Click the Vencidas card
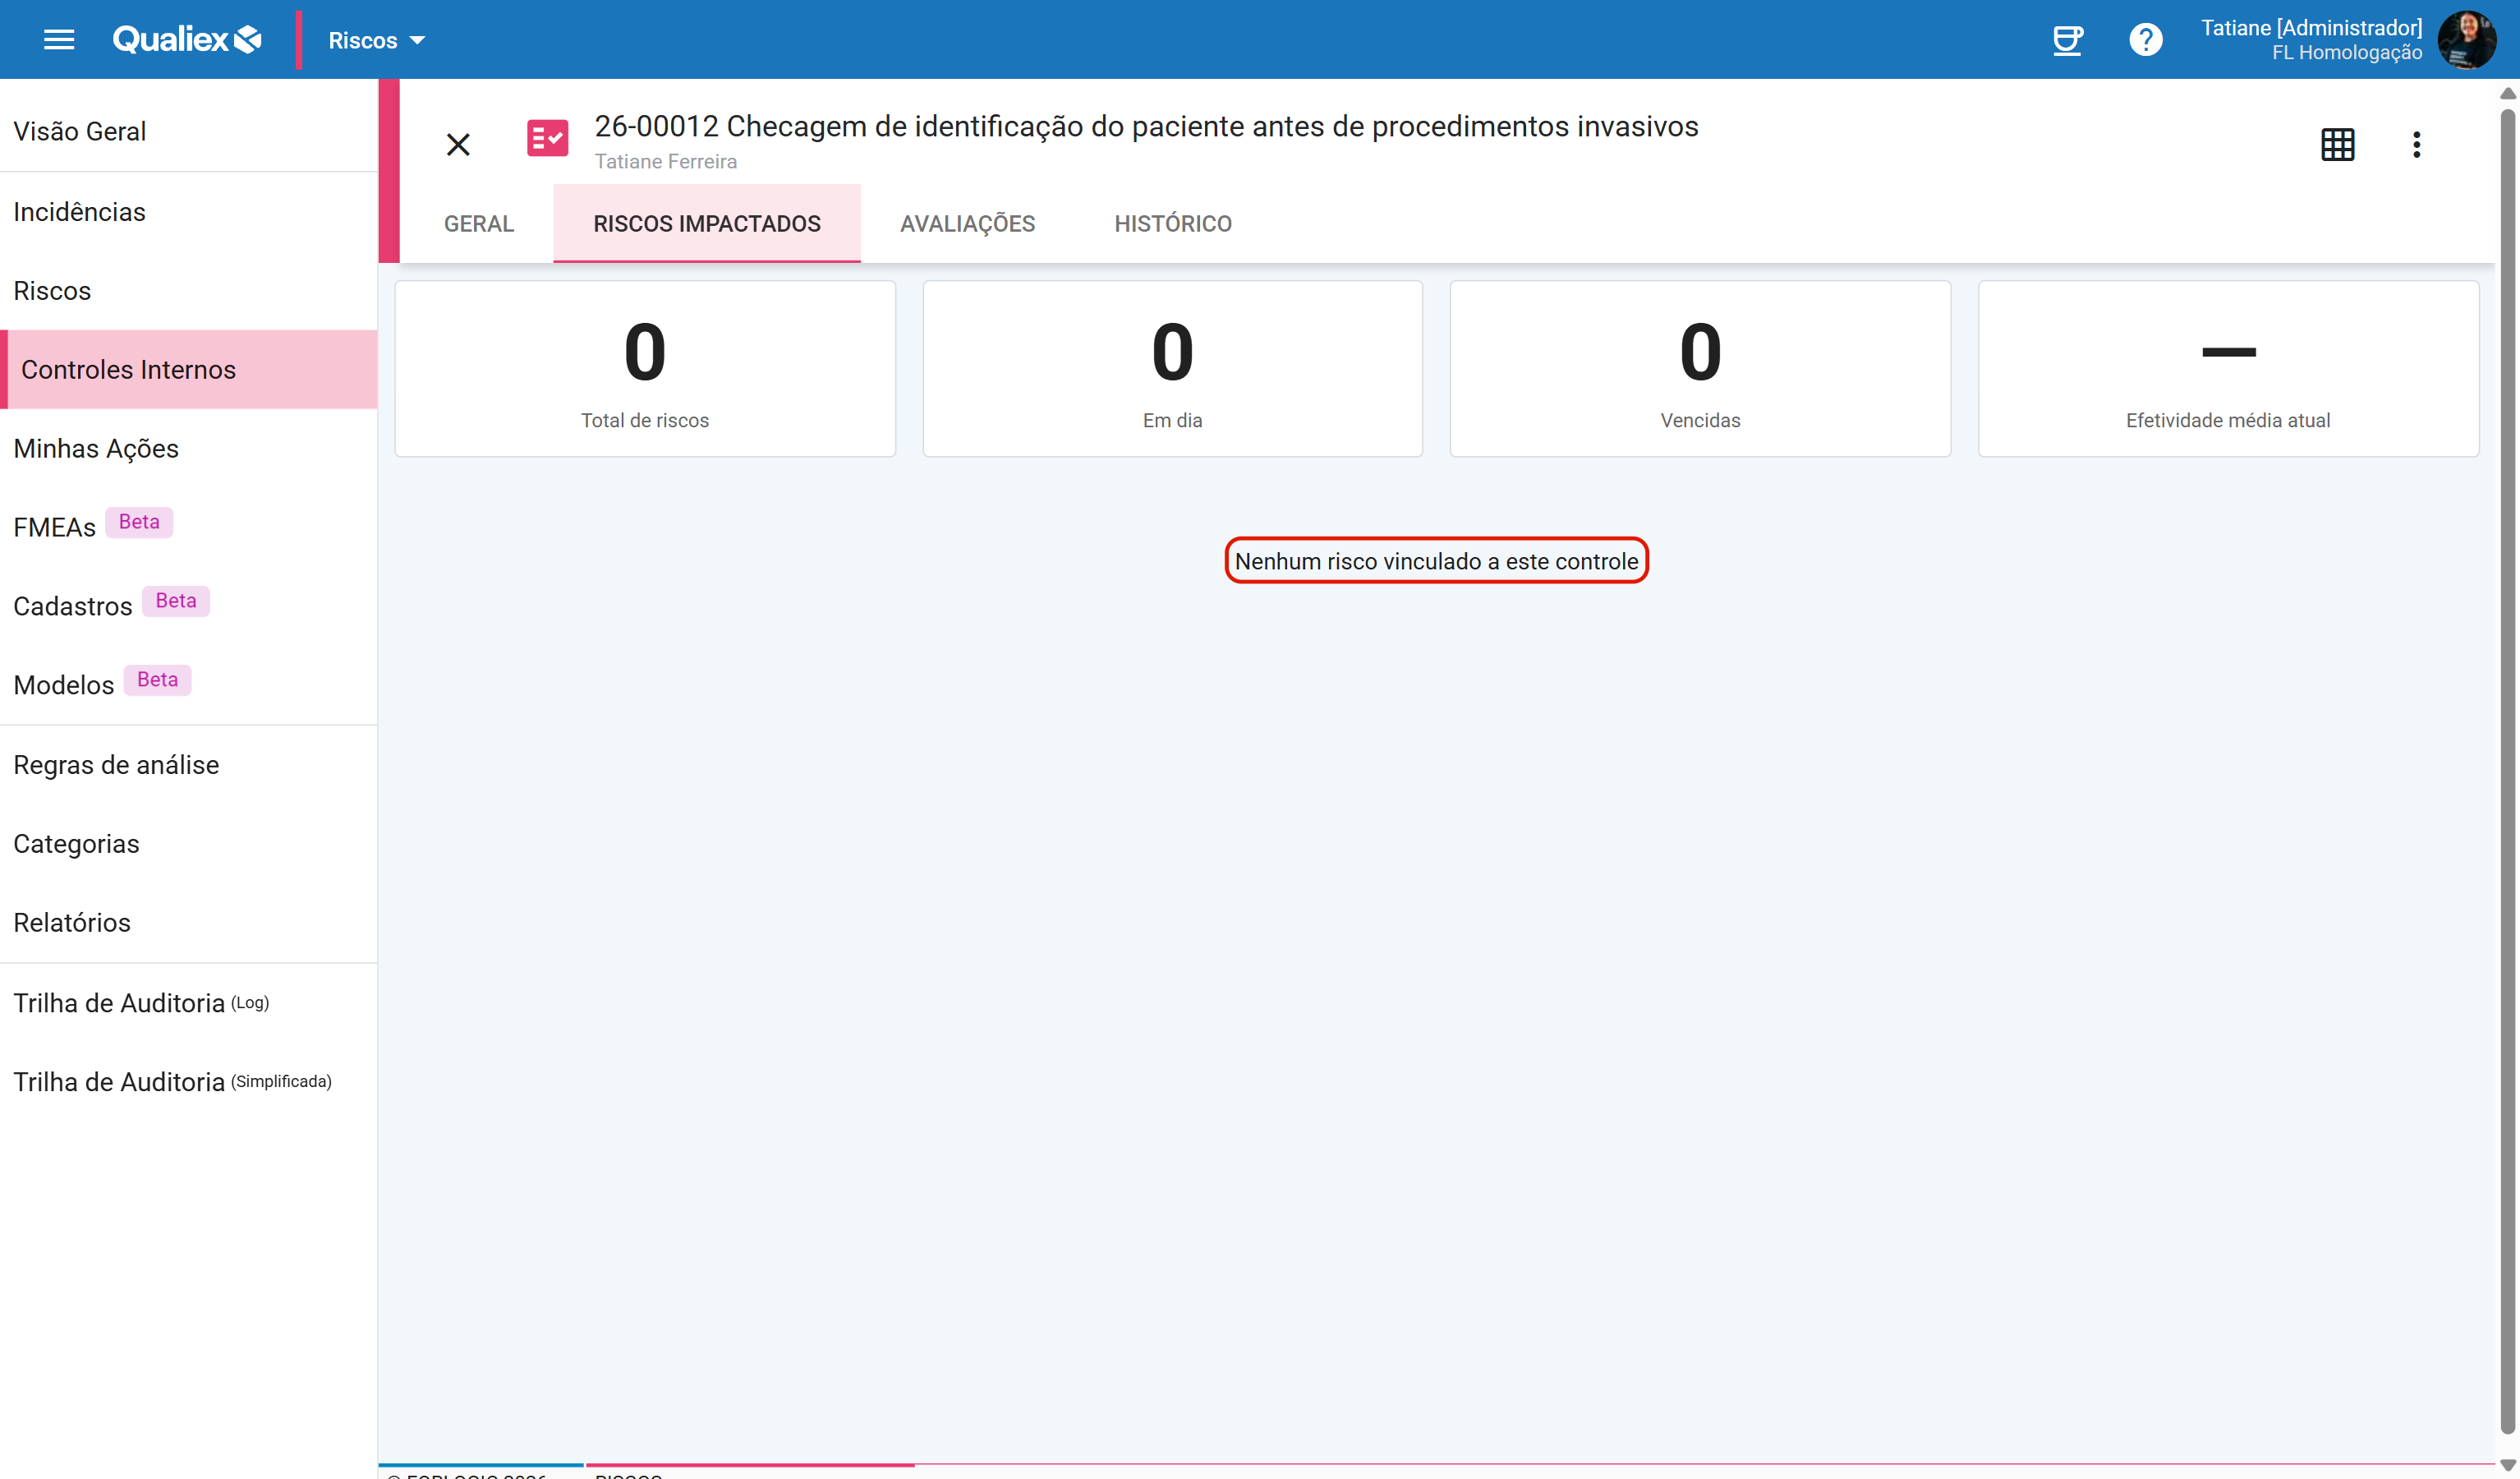The width and height of the screenshot is (2520, 1479). pyautogui.click(x=1700, y=368)
